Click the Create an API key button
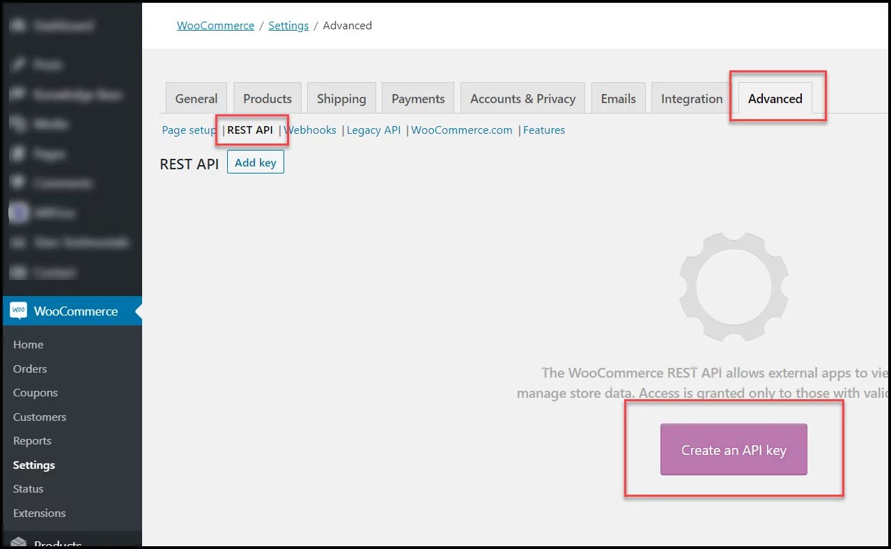The image size is (891, 549). (734, 449)
